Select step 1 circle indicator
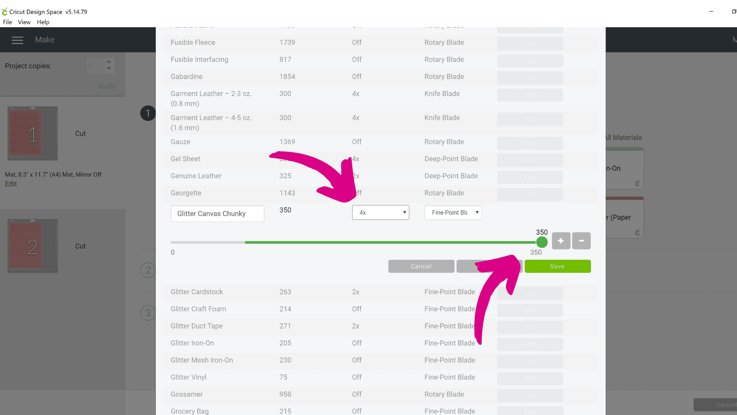Image resolution: width=737 pixels, height=415 pixels. (x=148, y=113)
